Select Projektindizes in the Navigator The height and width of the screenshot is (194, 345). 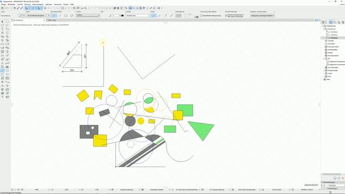(x=333, y=71)
